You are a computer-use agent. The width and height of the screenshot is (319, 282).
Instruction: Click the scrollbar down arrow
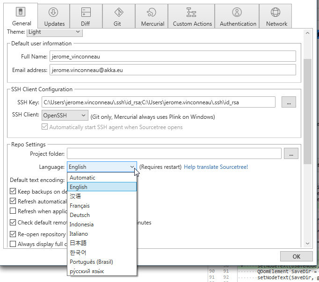point(307,243)
